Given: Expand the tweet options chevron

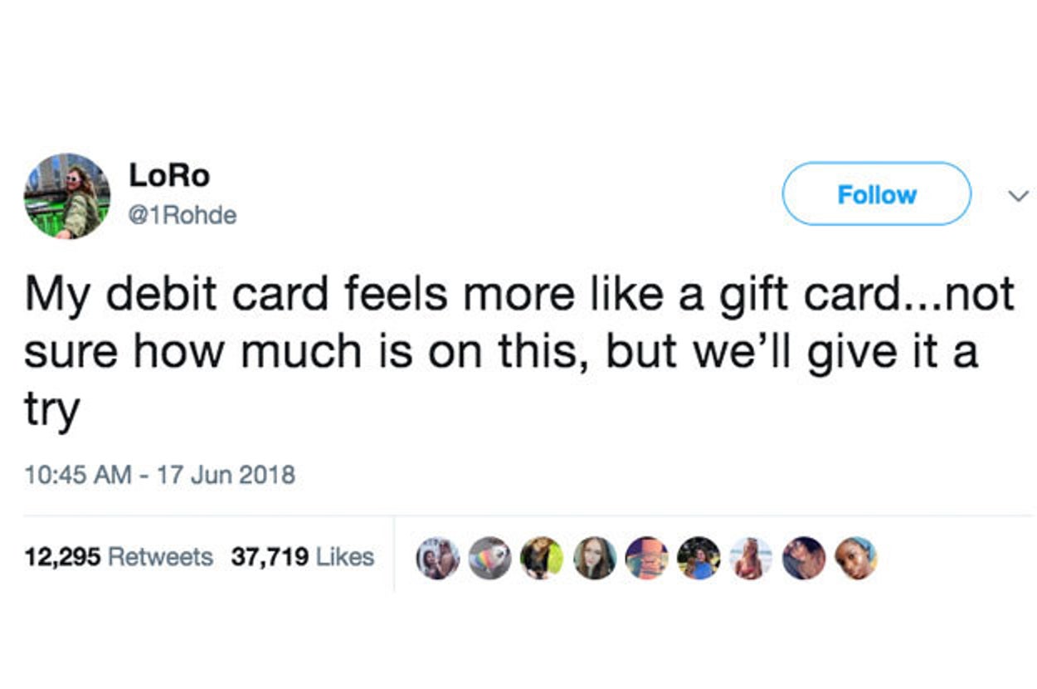Looking at the screenshot, I should (x=1016, y=196).
